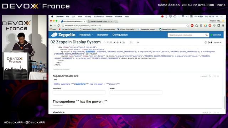Open AngularJS Variable Bind paragraph settings gear

click(218, 76)
